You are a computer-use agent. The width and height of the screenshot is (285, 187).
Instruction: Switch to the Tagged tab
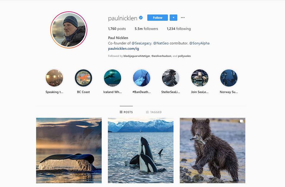[154, 112]
